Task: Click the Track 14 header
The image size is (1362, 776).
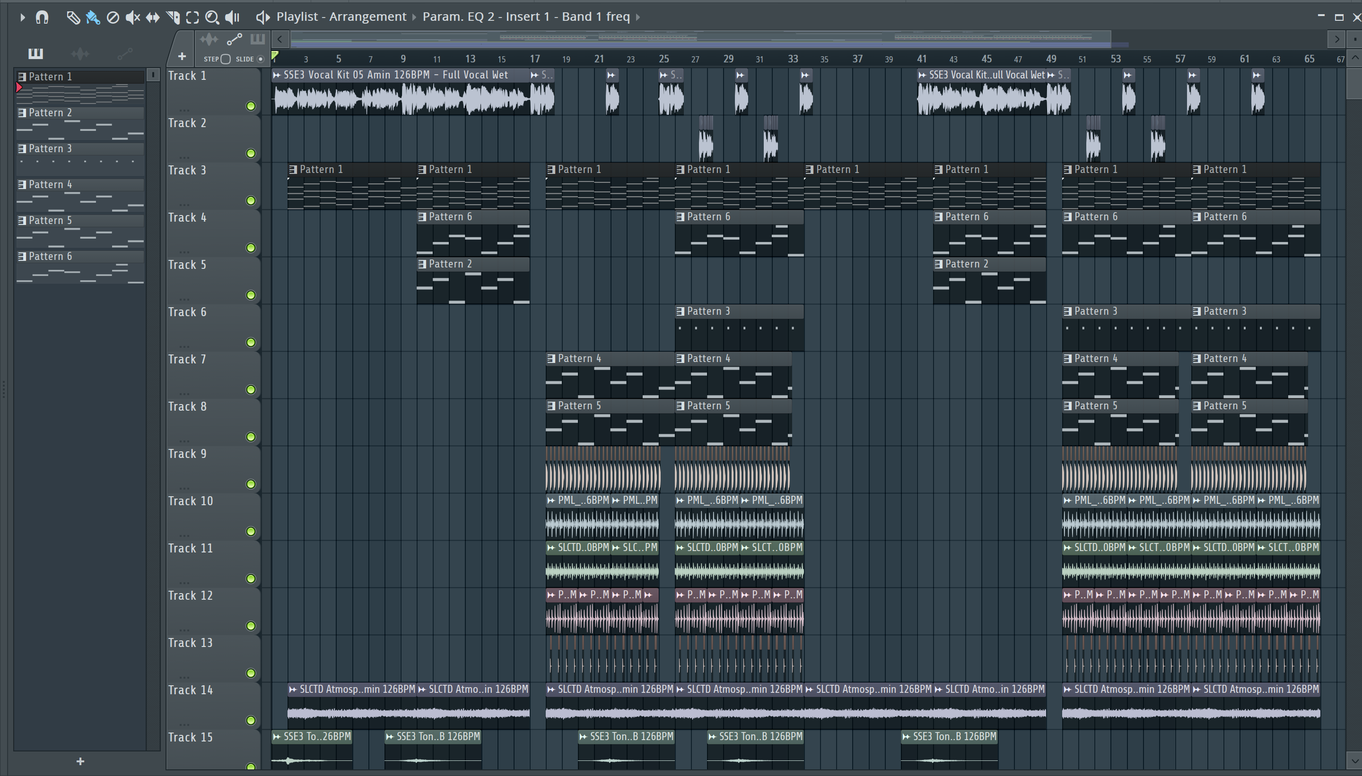Action: coord(213,706)
